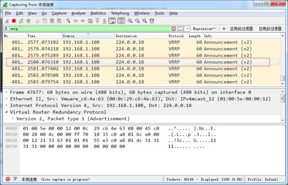
Task: Sort by the Info column header
Action: (241, 36)
